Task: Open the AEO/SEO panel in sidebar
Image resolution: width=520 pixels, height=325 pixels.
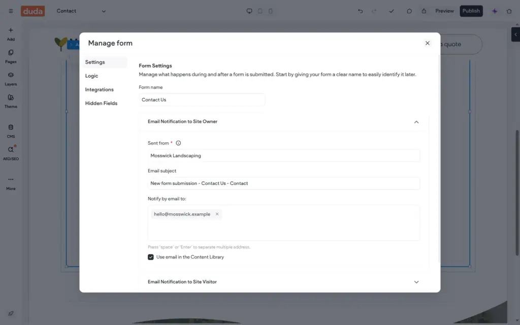Action: tap(11, 153)
